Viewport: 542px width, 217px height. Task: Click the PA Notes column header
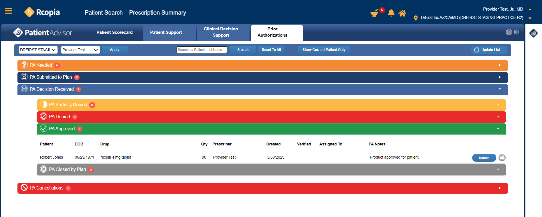(377, 144)
